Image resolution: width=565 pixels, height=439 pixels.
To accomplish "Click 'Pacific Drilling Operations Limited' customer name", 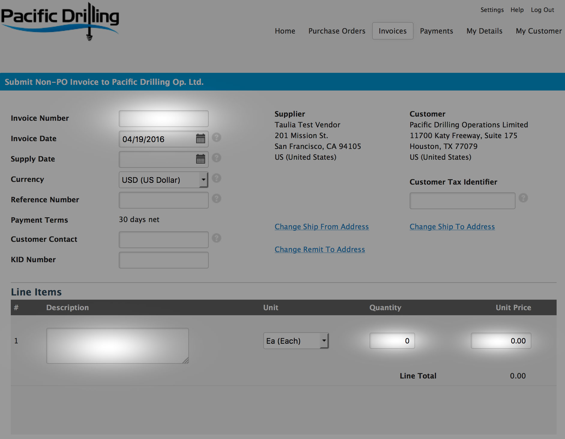I will coord(469,125).
